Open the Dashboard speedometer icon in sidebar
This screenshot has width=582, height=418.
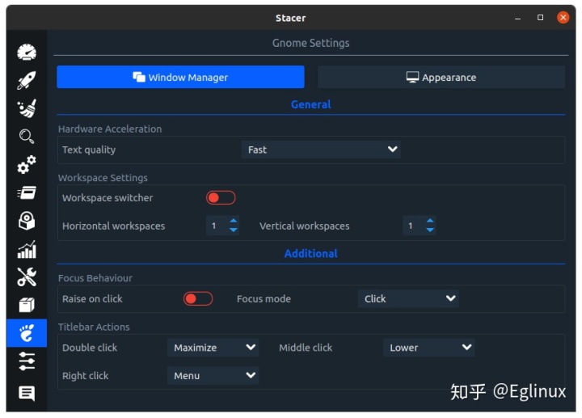[27, 52]
